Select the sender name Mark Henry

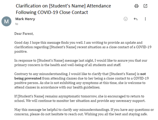tap(25, 19)
